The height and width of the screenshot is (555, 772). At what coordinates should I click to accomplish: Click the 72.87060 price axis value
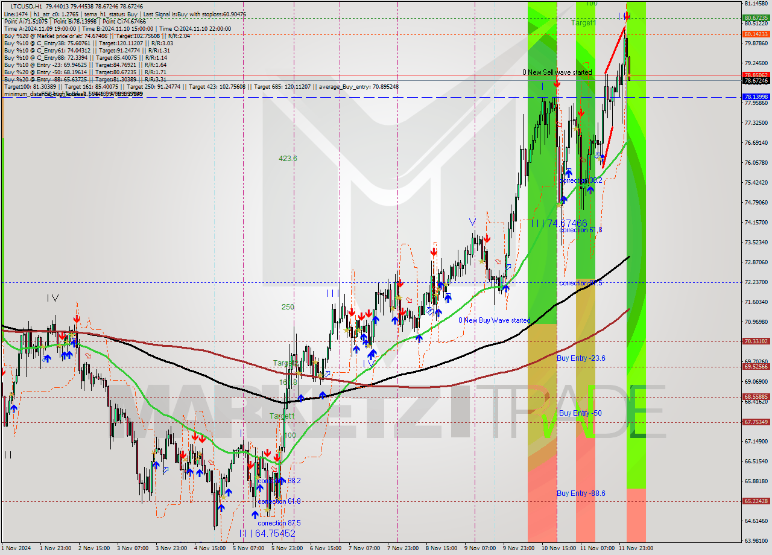(756, 262)
